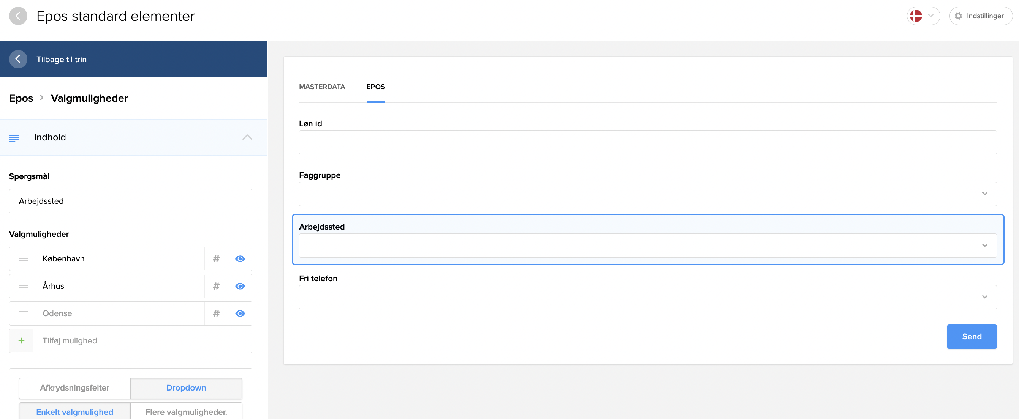Click the hash icon for Odense option

[216, 313]
